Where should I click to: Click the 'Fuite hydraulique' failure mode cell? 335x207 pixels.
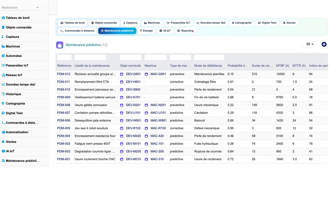click(206, 144)
